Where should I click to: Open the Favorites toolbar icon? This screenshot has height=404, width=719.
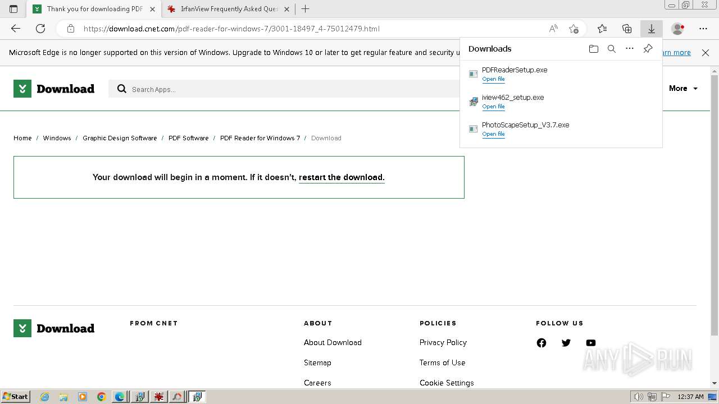tap(602, 29)
